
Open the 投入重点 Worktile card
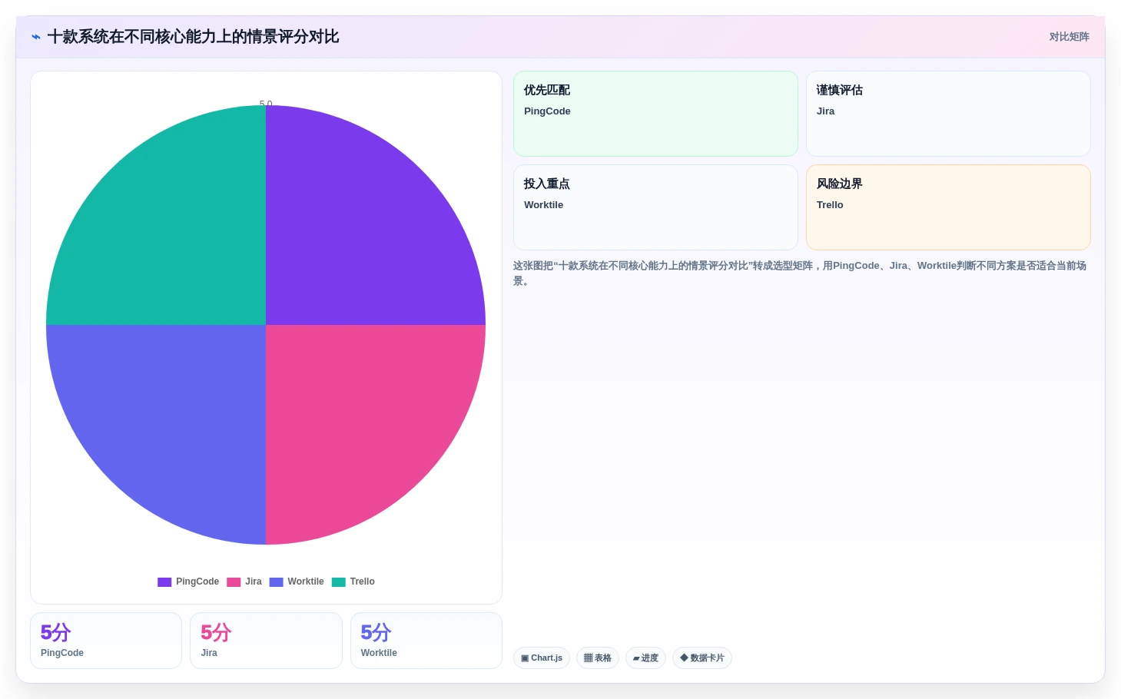[655, 207]
